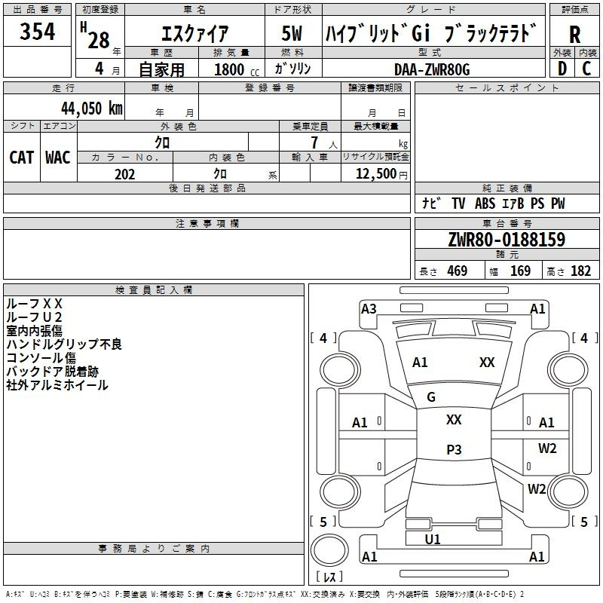Select color number 202
603x603 pixels.
click(x=124, y=174)
